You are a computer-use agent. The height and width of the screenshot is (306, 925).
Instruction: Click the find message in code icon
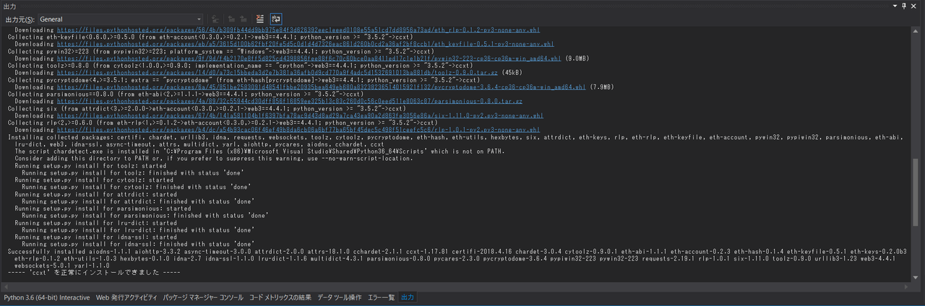(x=215, y=19)
